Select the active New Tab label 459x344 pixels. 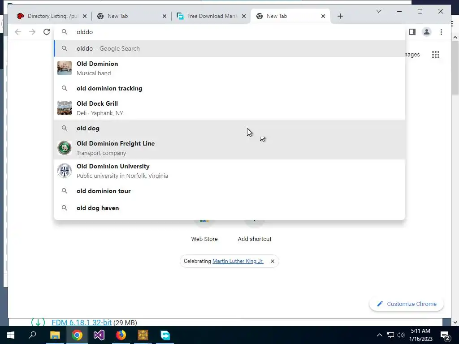[x=277, y=16]
